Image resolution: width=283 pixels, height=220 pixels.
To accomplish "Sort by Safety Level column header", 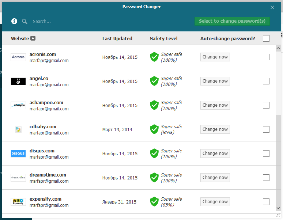I will [164, 39].
